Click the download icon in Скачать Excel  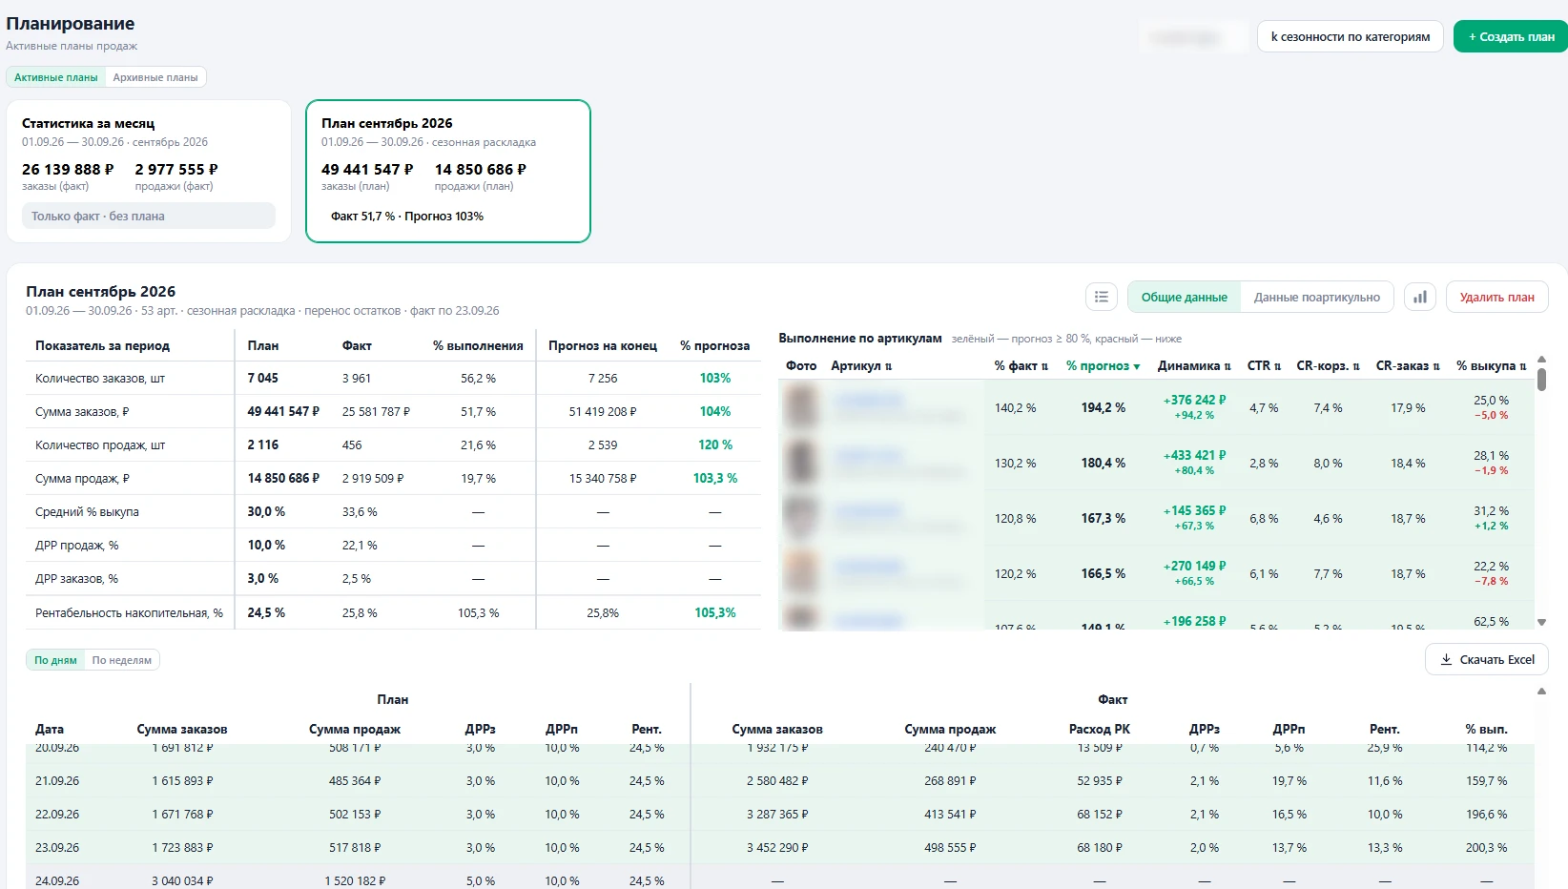1446,659
